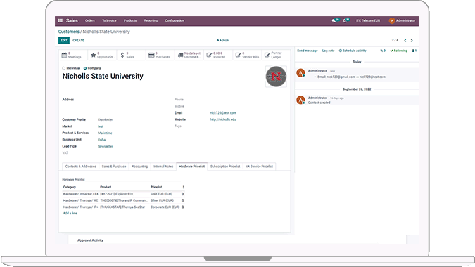Delete the Explorer 510 pricelist row
Image resolution: width=475 pixels, height=267 pixels.
(x=183, y=194)
